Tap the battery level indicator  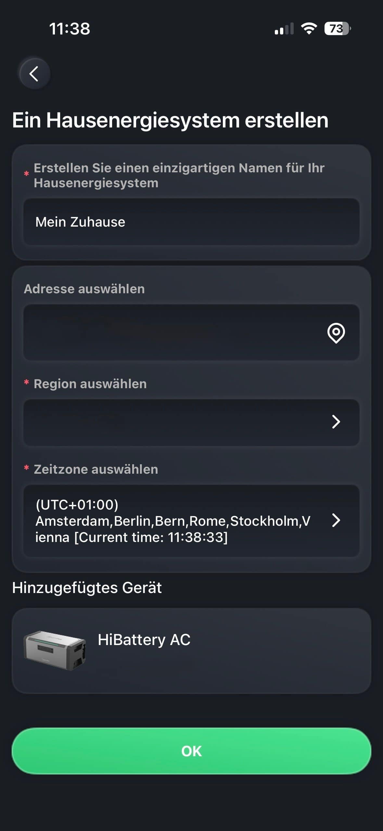click(x=337, y=29)
